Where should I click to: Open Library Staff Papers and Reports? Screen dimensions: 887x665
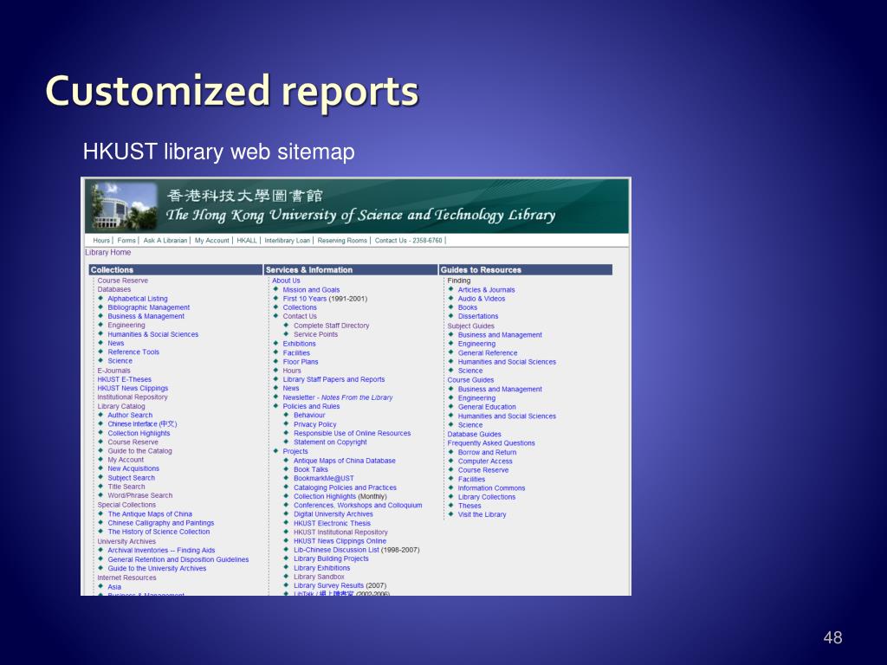click(333, 379)
